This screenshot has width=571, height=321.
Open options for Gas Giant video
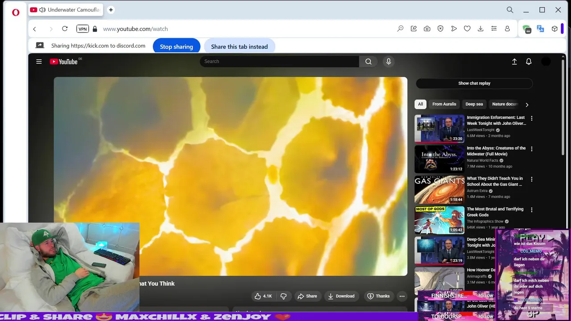click(531, 179)
